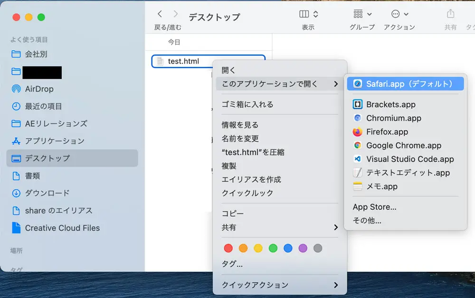Apply the red tag color swatch

[x=228, y=248]
